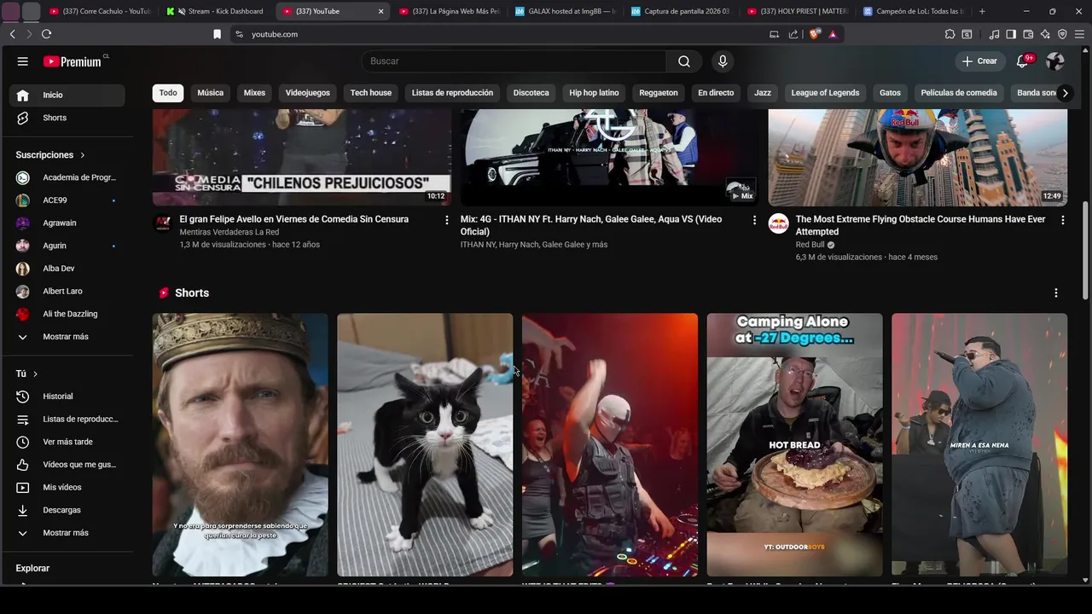Open Brave Rewards triangle icon
Viewport: 1092px width, 614px height.
pyautogui.click(x=833, y=34)
